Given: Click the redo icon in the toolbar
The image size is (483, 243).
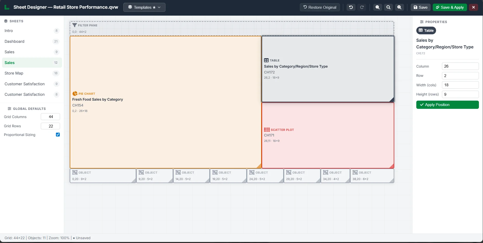Looking at the screenshot, I should coord(362,7).
